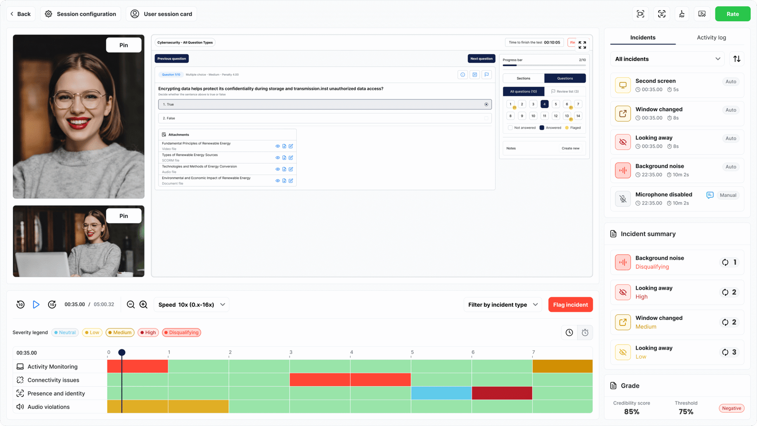
Task: Open comment on Microphone disabled incident
Action: point(710,195)
